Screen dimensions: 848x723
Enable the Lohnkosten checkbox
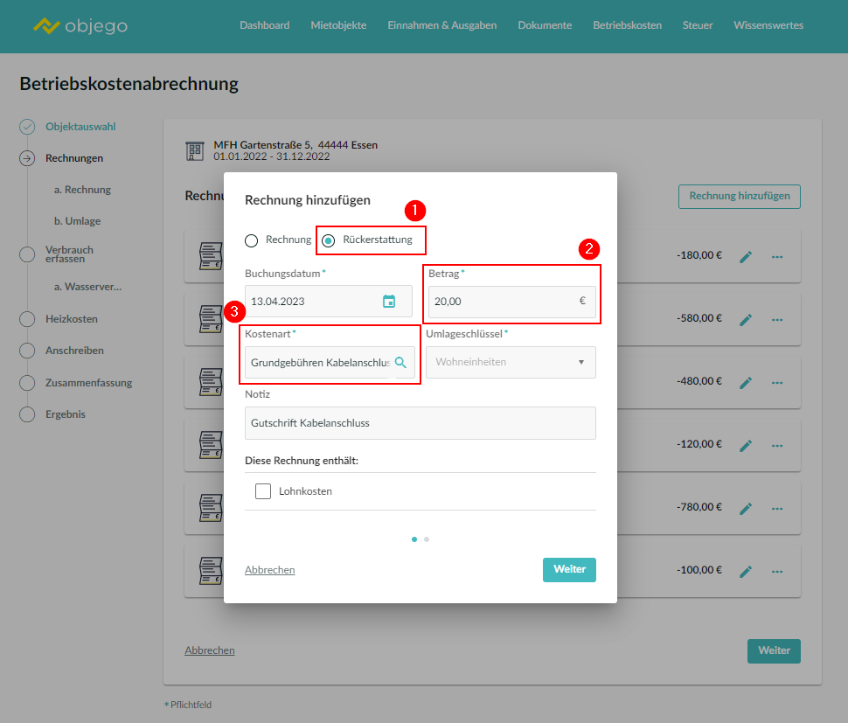pos(263,491)
